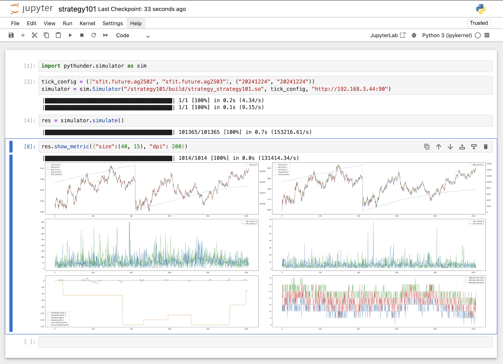Screen dimensions: 503x364
Task: Restart kernel and run all cells
Action: [106, 35]
